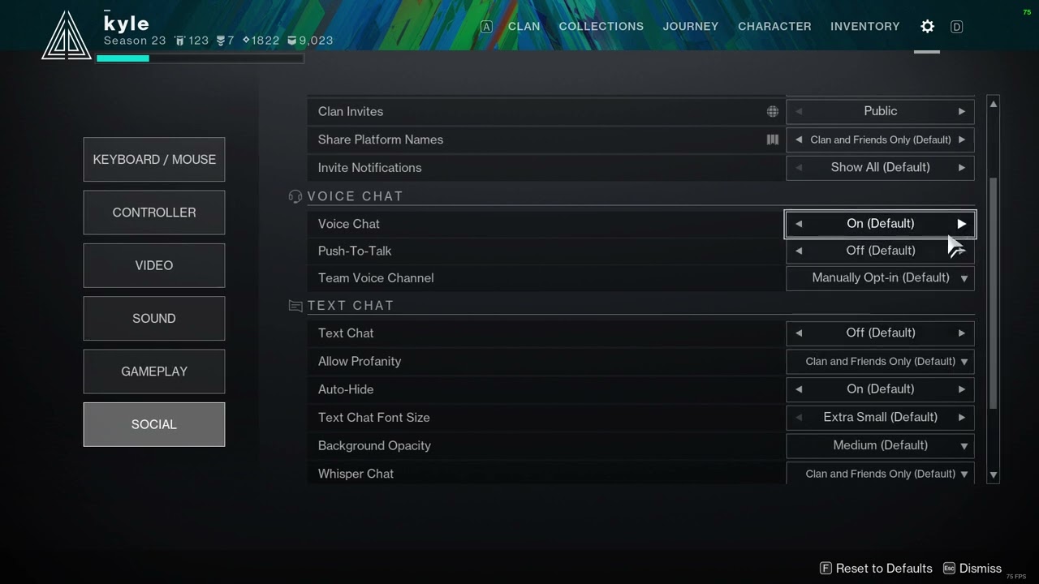Click the clan emblem logo

(x=67, y=36)
